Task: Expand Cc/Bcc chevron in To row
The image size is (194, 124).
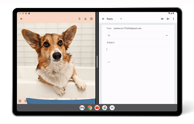Action: (167, 36)
